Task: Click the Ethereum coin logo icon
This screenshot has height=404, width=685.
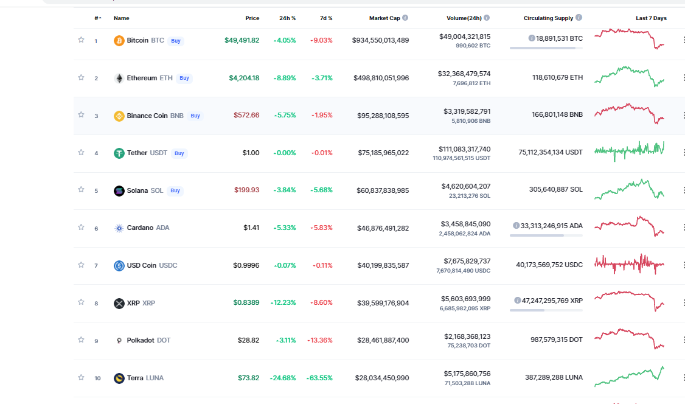Action: (x=119, y=78)
